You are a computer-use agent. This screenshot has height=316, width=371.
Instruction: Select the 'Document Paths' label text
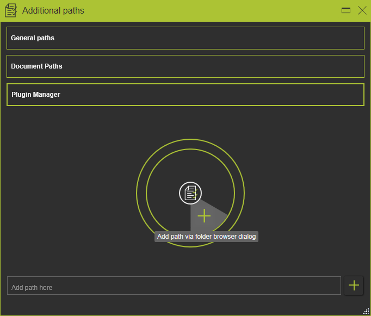[x=36, y=66]
